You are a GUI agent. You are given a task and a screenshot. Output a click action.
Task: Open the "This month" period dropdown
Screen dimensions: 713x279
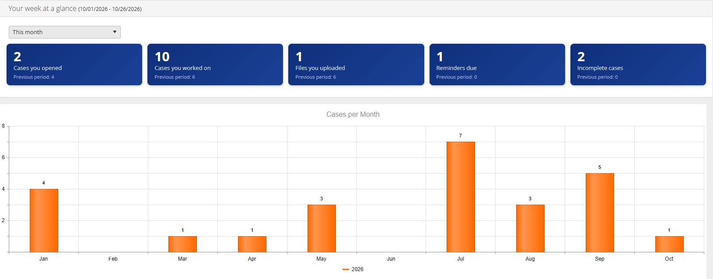pyautogui.click(x=65, y=32)
